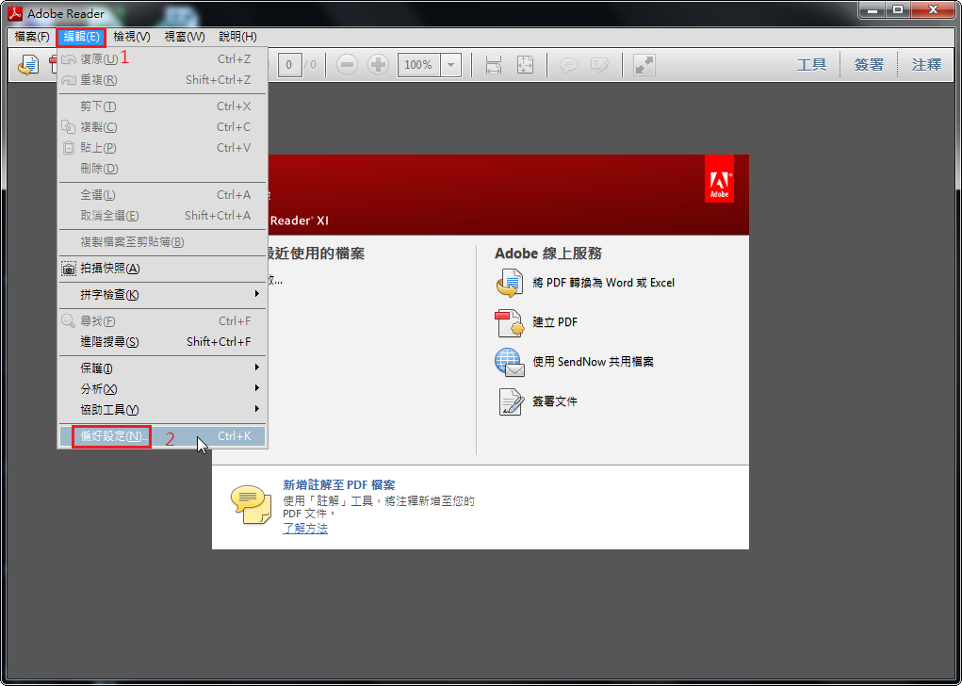Click the Adobe Reader icon in the title bar
962x686 pixels.
pyautogui.click(x=15, y=13)
